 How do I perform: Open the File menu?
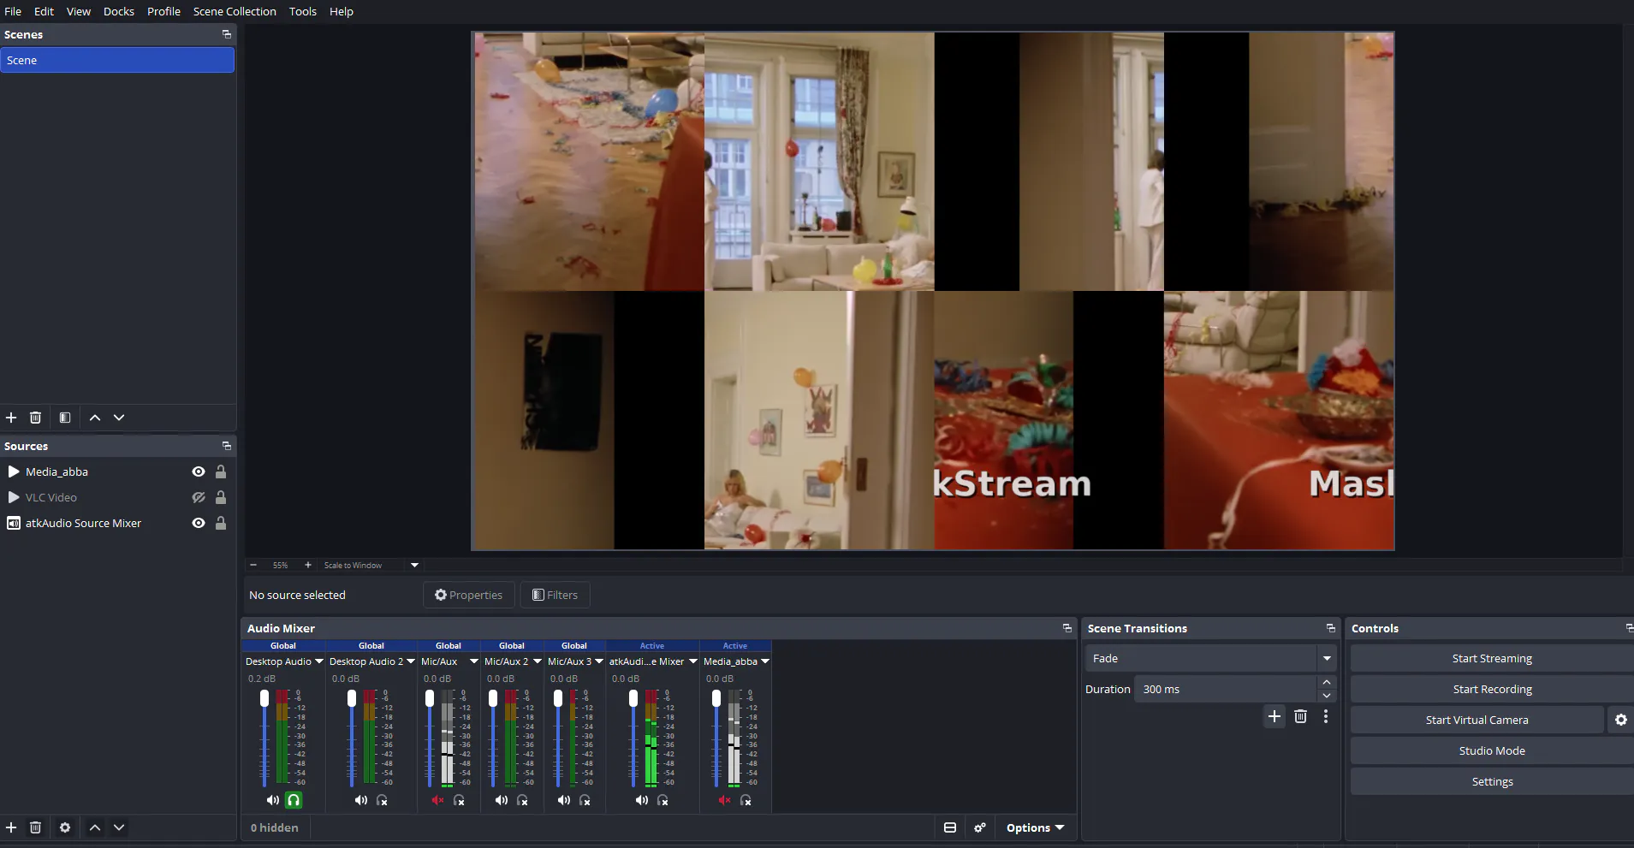[13, 11]
